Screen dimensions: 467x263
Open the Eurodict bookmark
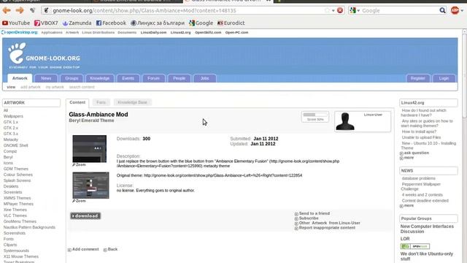click(x=231, y=23)
